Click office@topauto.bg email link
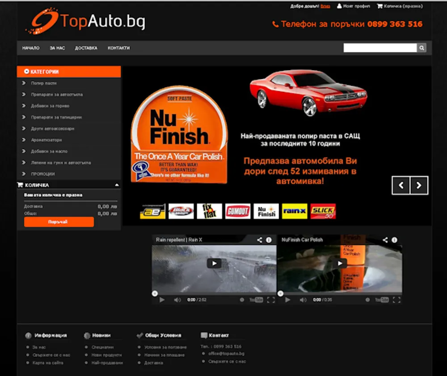This screenshot has height=376, width=447. pos(226,354)
